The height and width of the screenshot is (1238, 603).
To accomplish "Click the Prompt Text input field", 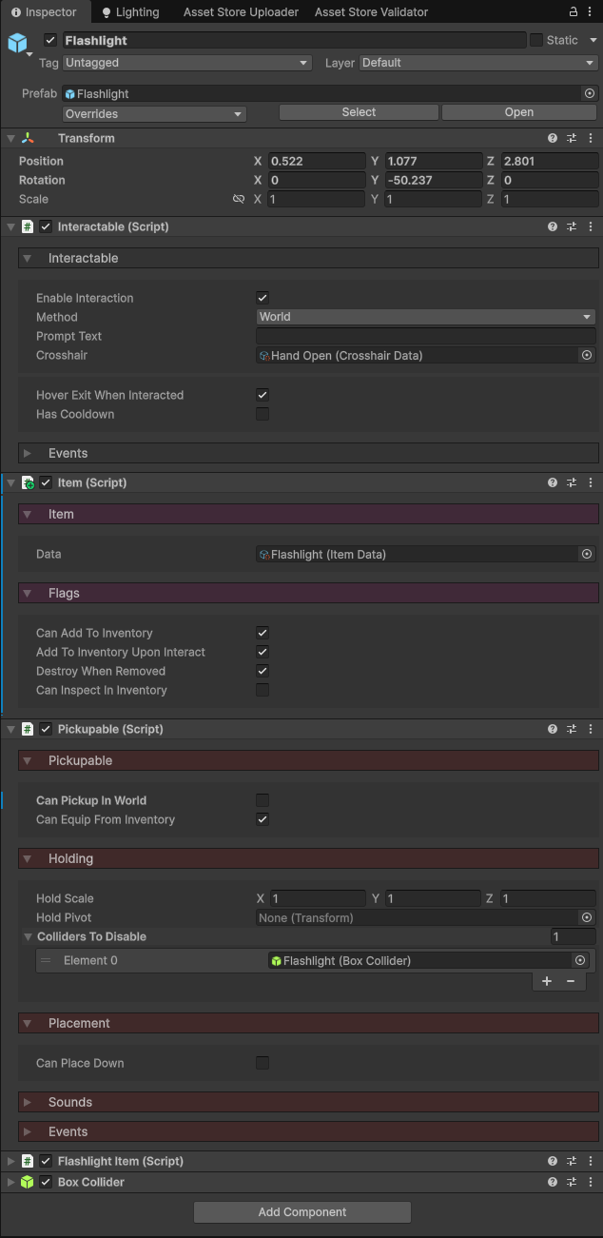I will coord(425,336).
